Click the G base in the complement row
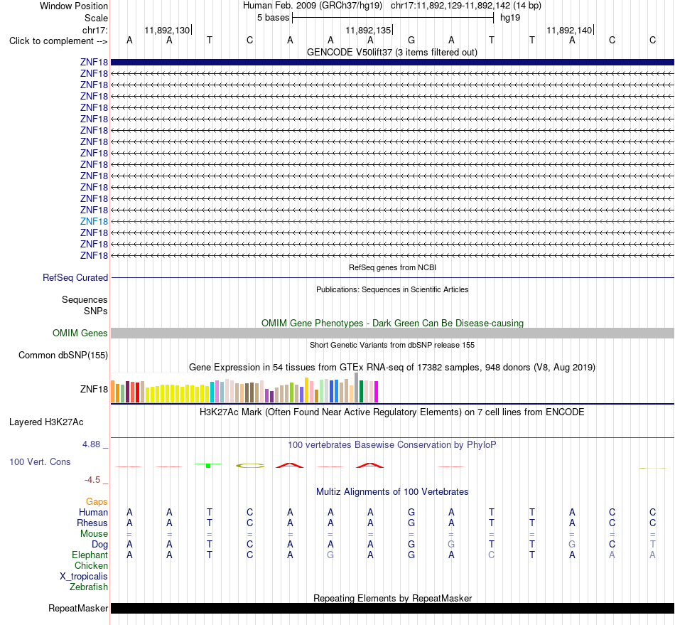 [x=411, y=41]
